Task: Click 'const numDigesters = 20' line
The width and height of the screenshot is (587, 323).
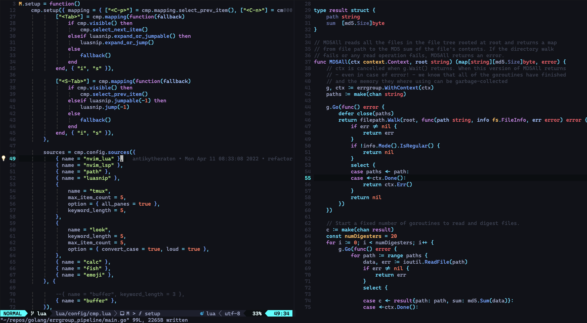Action: pyautogui.click(x=362, y=236)
